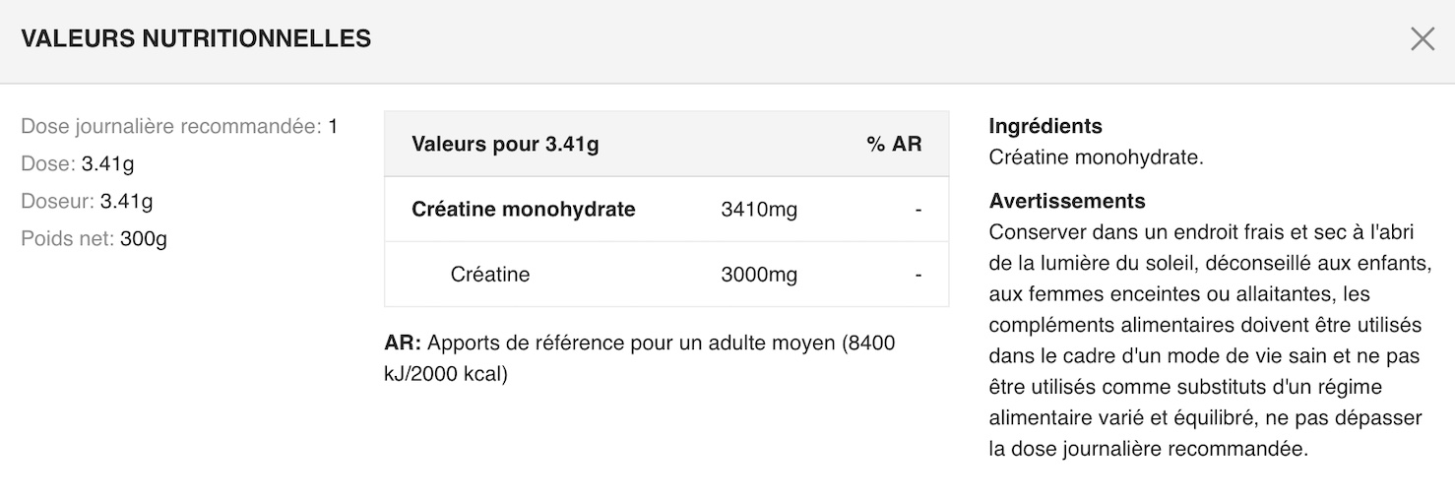Screen dimensions: 1455x500
Task: Select the indented Créatine row label
Action: click(x=490, y=275)
